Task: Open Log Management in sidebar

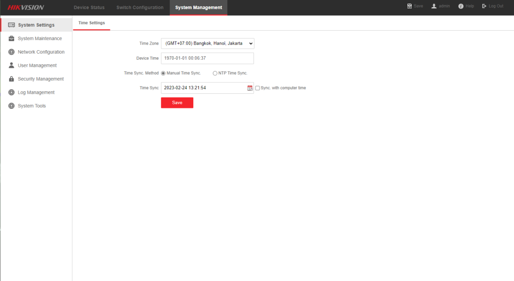Action: click(x=36, y=92)
